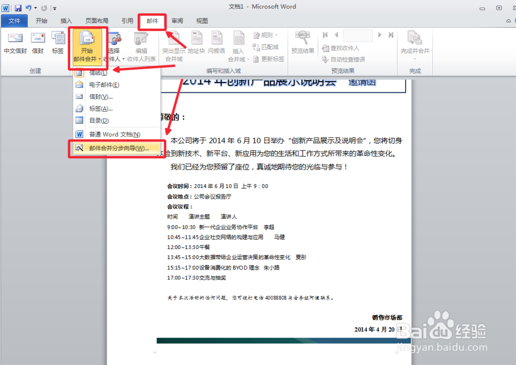
Task: Insert 地址块 from the ribbon
Action: (x=197, y=43)
